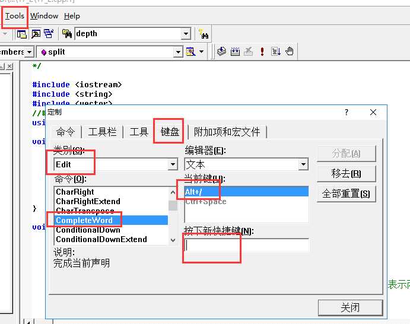
Task: Close the 定制 dialog with X
Action: 373,112
